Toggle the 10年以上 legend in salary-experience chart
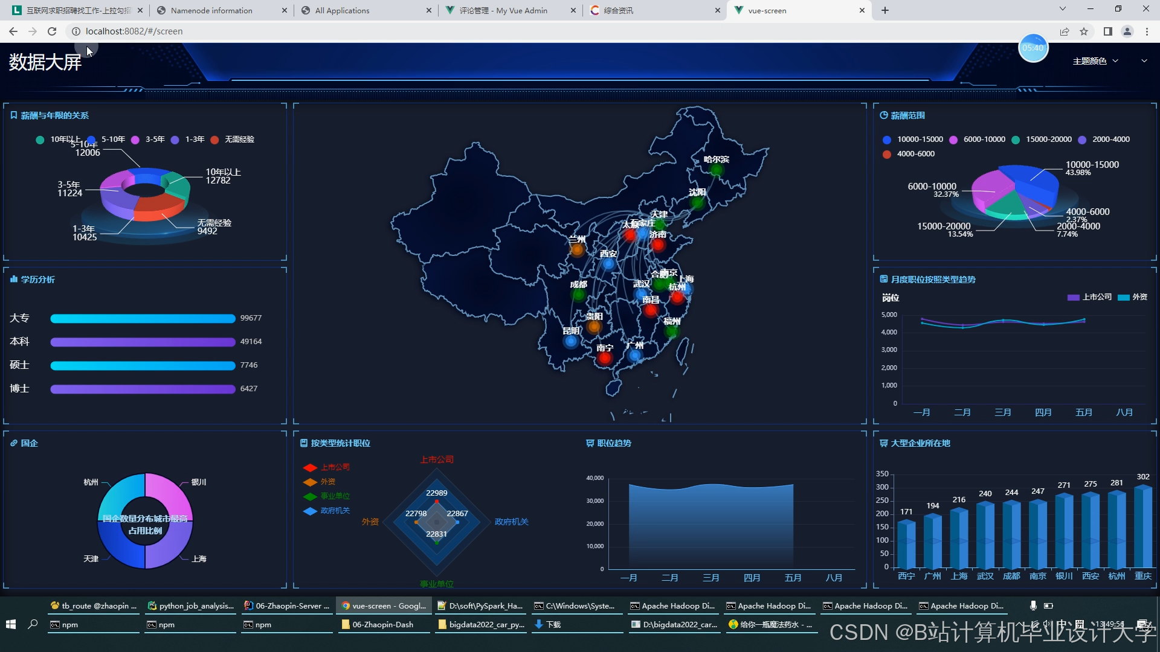Image resolution: width=1160 pixels, height=652 pixels. click(x=40, y=139)
